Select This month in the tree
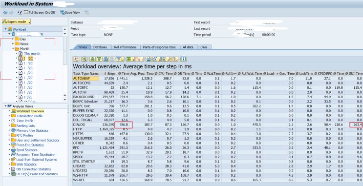363x186 pixels. click(x=32, y=53)
